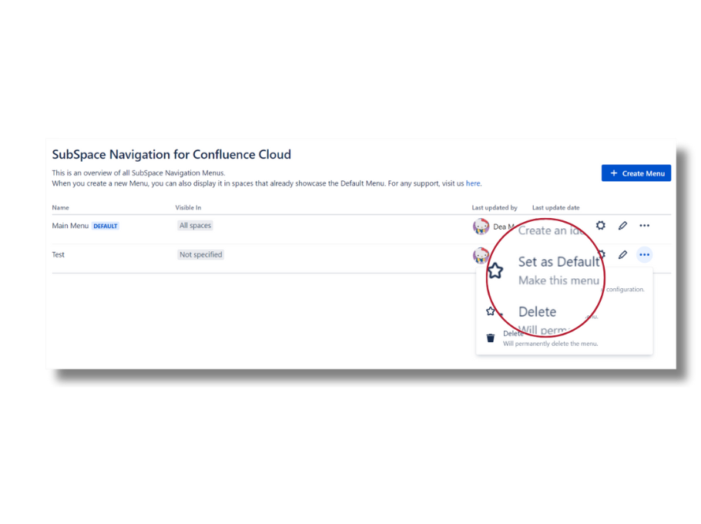Screen dimensions: 701x524
Task: Collapse the more actions ellipsis for Test row
Action: click(645, 254)
